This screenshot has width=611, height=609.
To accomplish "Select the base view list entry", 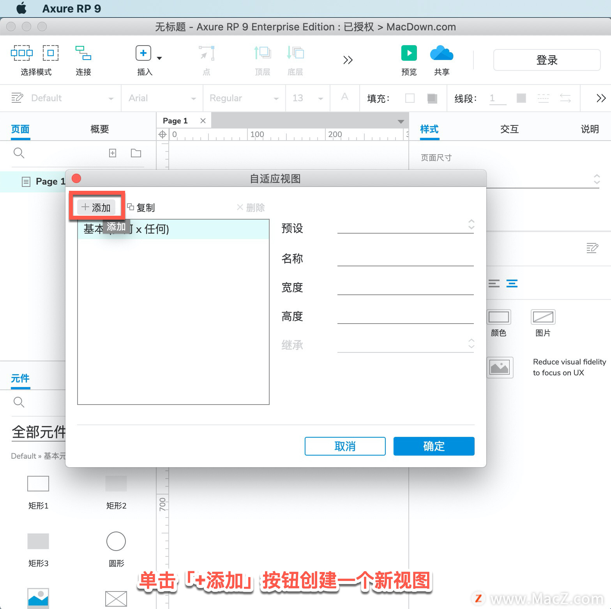I will pyautogui.click(x=173, y=229).
